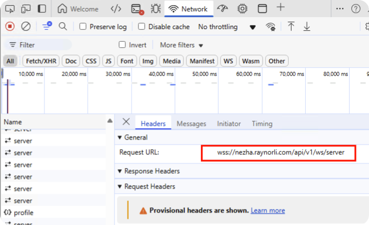Filter by Img requests
This screenshot has height=225, width=369.
148,61
